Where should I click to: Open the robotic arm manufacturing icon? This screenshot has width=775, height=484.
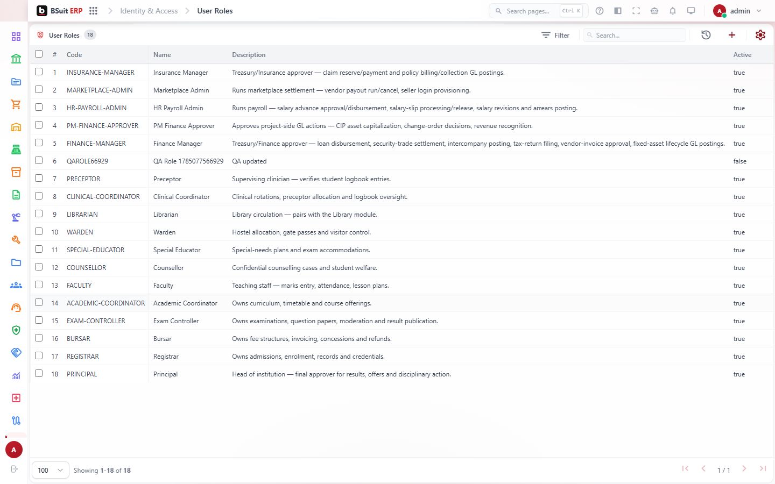[16, 217]
